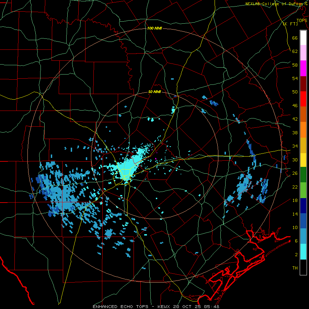Click the light blue legend swatch
The width and height of the screenshot is (309, 309).
coord(303,236)
